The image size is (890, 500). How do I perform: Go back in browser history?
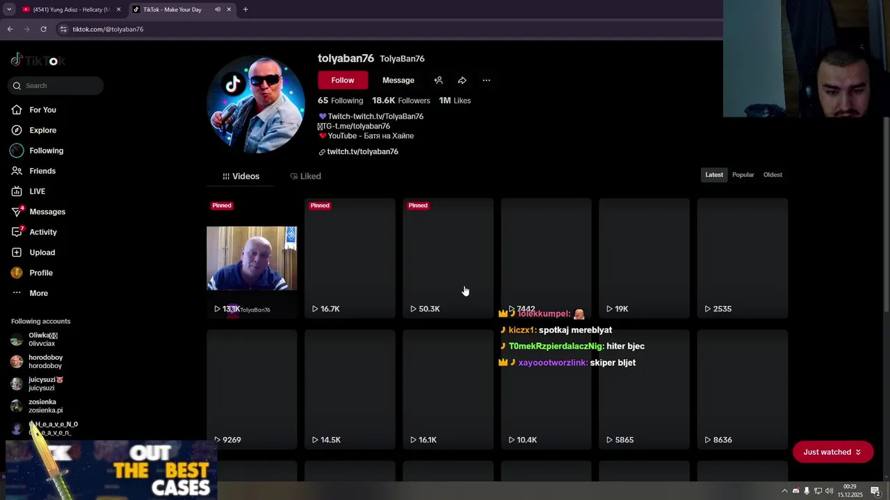[10, 29]
